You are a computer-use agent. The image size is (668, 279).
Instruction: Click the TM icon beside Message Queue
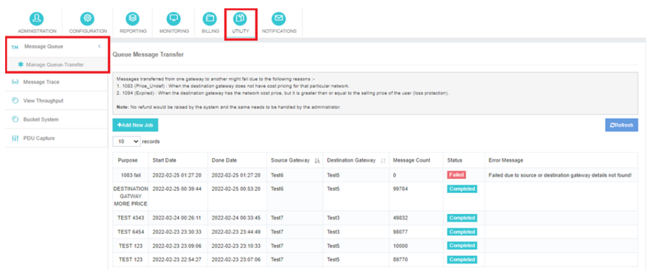pos(15,47)
